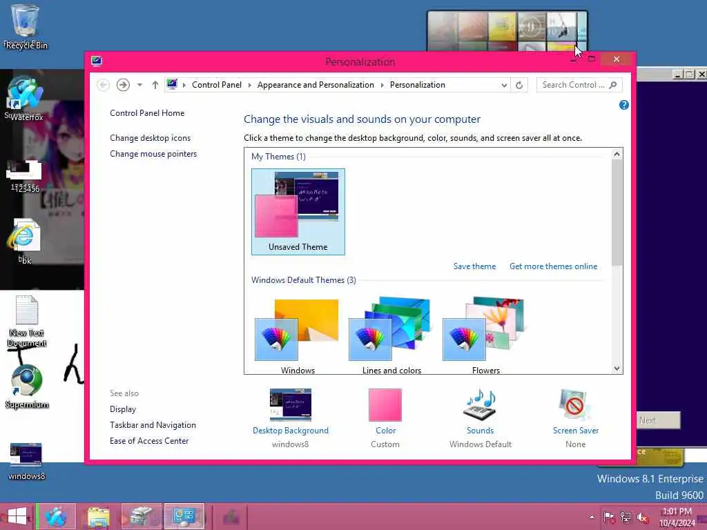This screenshot has height=530, width=707.
Task: Click the Action Center flag icon
Action: coord(608,517)
